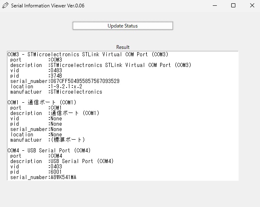Click the COM3 'port :COM3' line
Viewport: 260px width, 207px height.
tap(36, 60)
